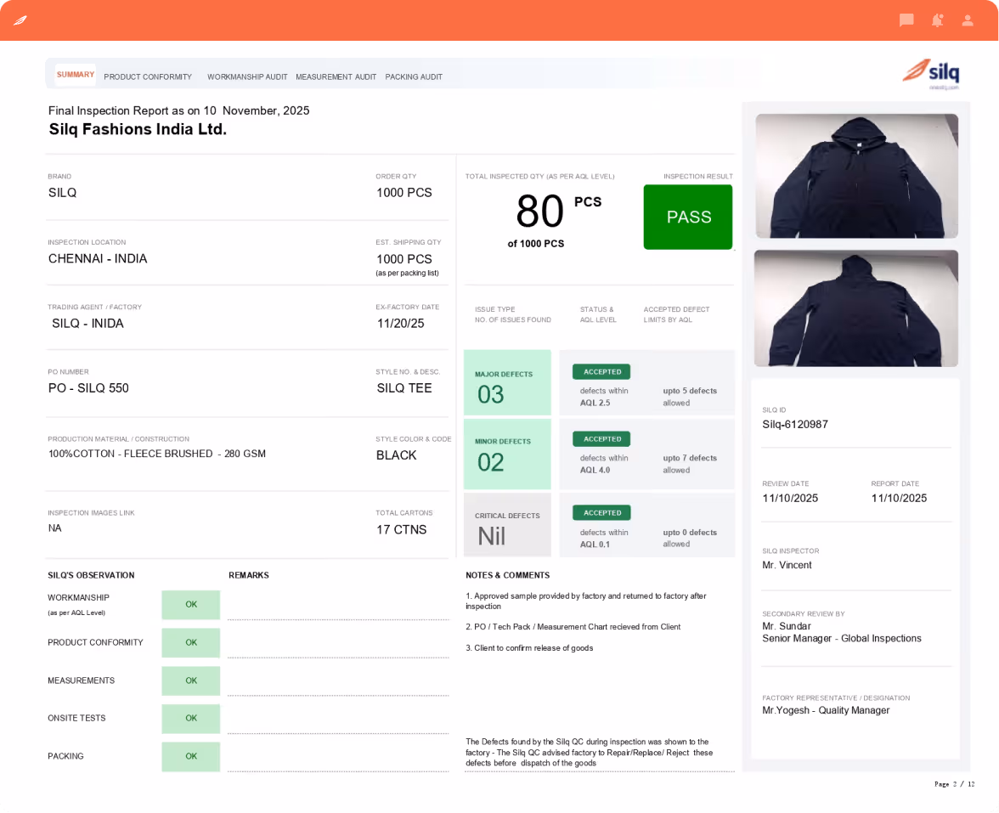Click ACCEPTED badge for AQL 0.1

[x=601, y=513]
